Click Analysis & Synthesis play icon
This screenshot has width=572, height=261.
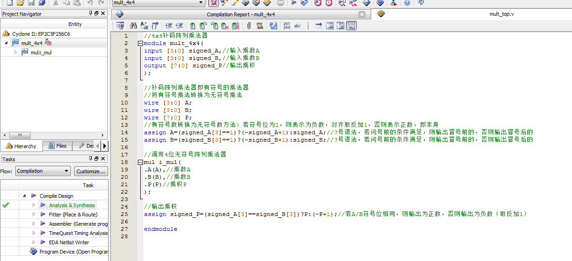(x=43, y=205)
